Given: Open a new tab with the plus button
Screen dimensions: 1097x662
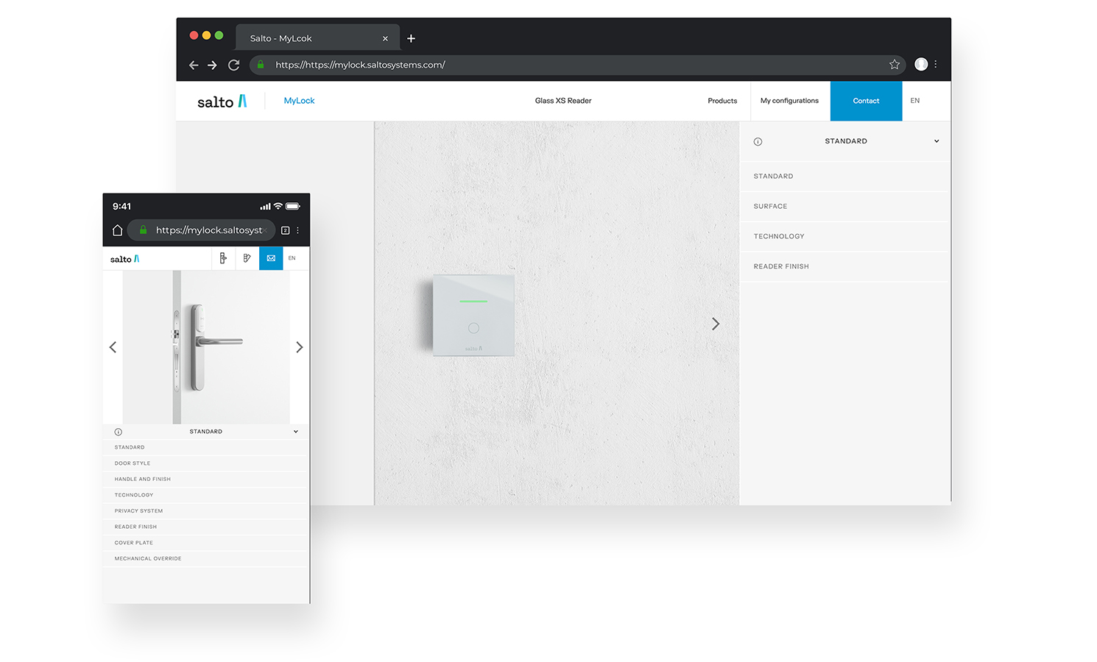Looking at the screenshot, I should coord(411,38).
